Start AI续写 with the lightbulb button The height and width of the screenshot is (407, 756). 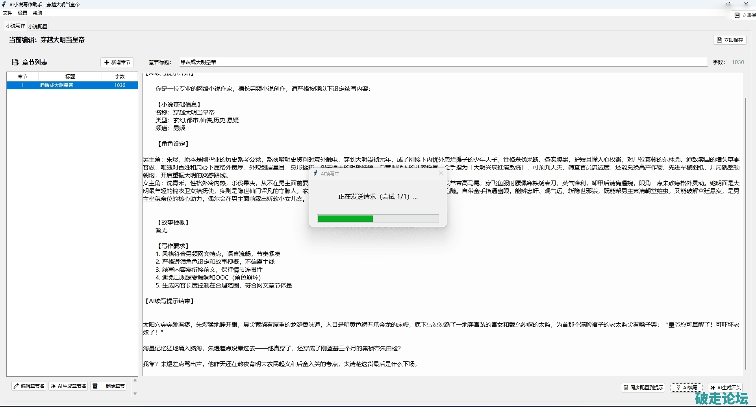click(686, 387)
